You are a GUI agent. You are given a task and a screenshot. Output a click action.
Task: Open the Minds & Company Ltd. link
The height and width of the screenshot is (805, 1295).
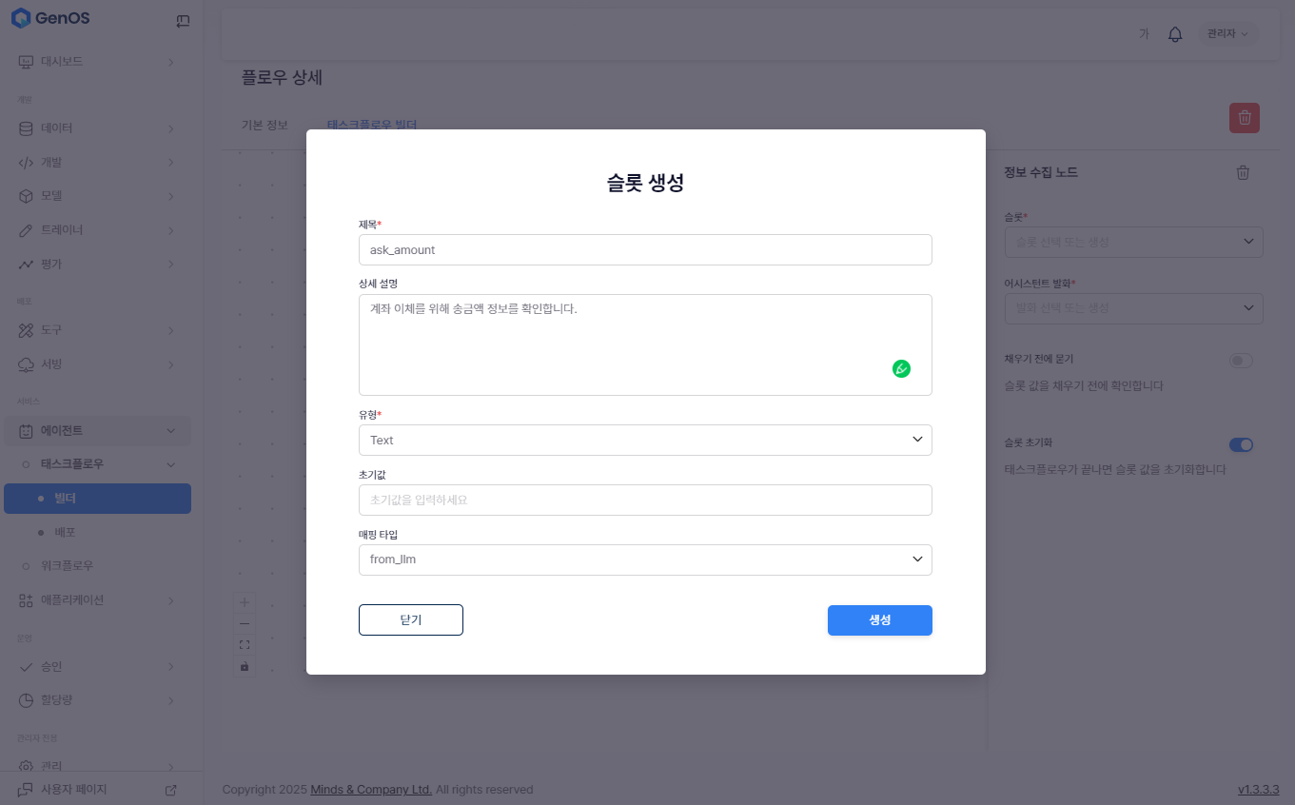[371, 790]
